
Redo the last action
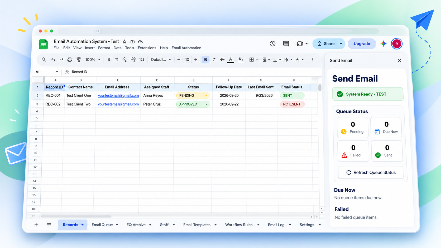click(61, 60)
